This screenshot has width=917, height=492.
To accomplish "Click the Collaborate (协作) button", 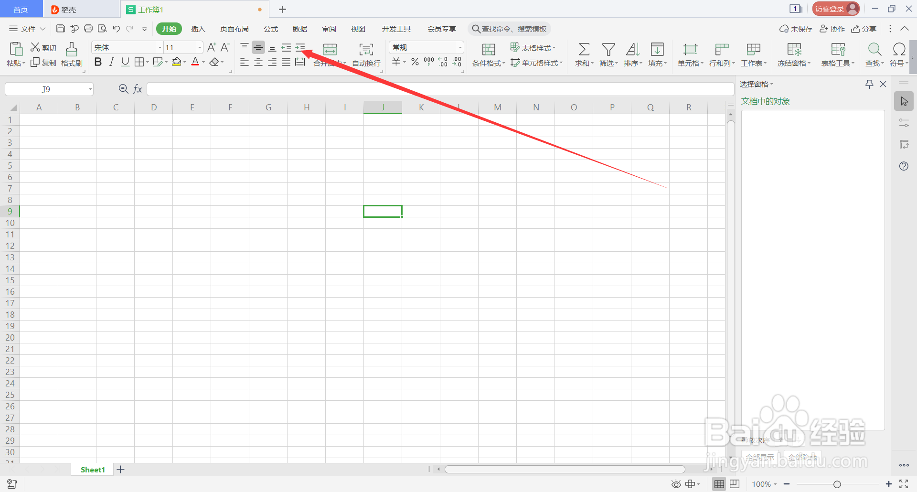I will (x=832, y=29).
